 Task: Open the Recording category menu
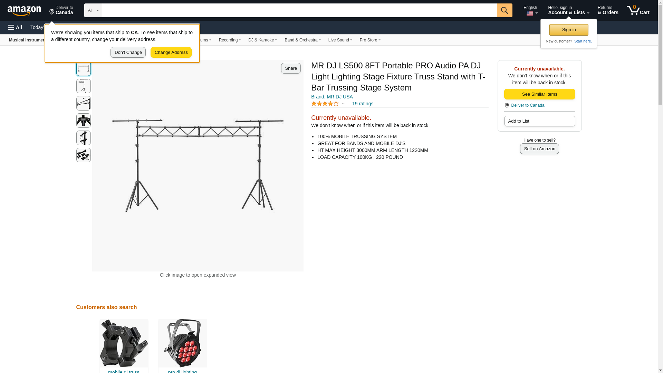[x=230, y=40]
